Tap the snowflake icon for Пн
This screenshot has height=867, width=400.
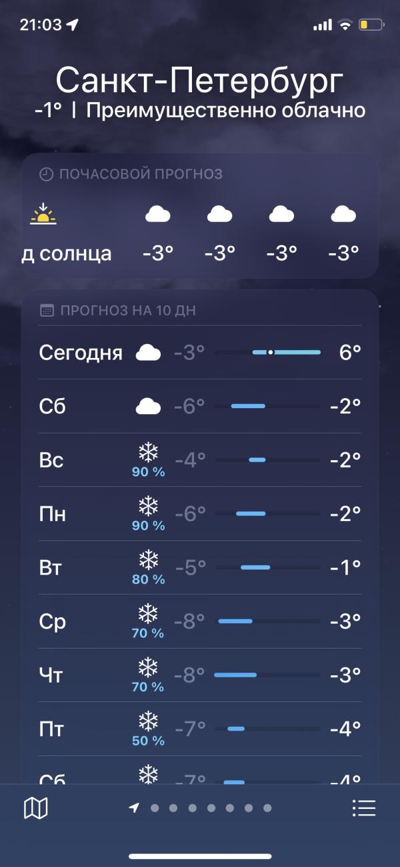(x=148, y=506)
